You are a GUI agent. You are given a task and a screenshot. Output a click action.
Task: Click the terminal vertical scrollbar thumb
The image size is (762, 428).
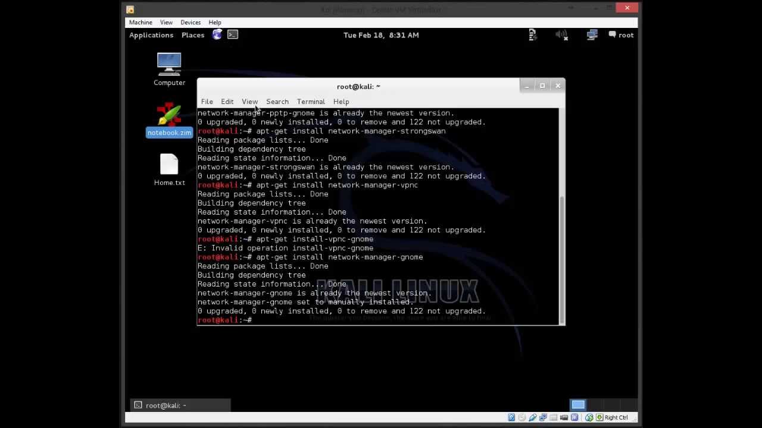(x=561, y=260)
